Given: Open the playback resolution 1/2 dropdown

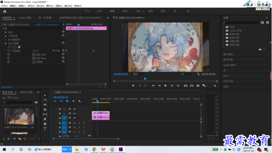Looking at the screenshot, I should [187, 74].
